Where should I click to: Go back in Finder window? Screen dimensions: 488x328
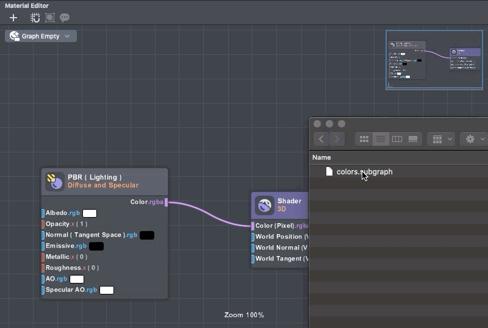click(x=321, y=139)
